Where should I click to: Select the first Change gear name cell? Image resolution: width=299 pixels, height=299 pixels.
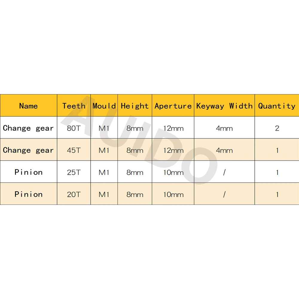[x=29, y=128]
